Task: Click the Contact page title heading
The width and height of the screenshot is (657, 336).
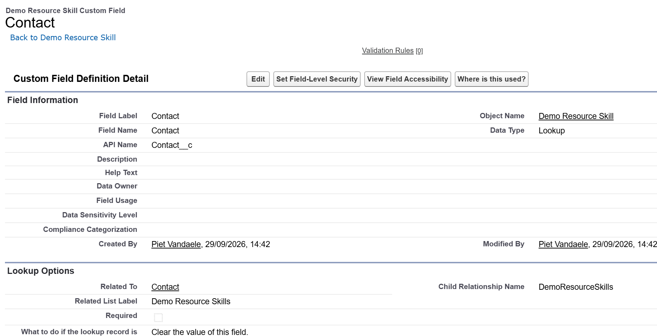Action: coord(30,23)
